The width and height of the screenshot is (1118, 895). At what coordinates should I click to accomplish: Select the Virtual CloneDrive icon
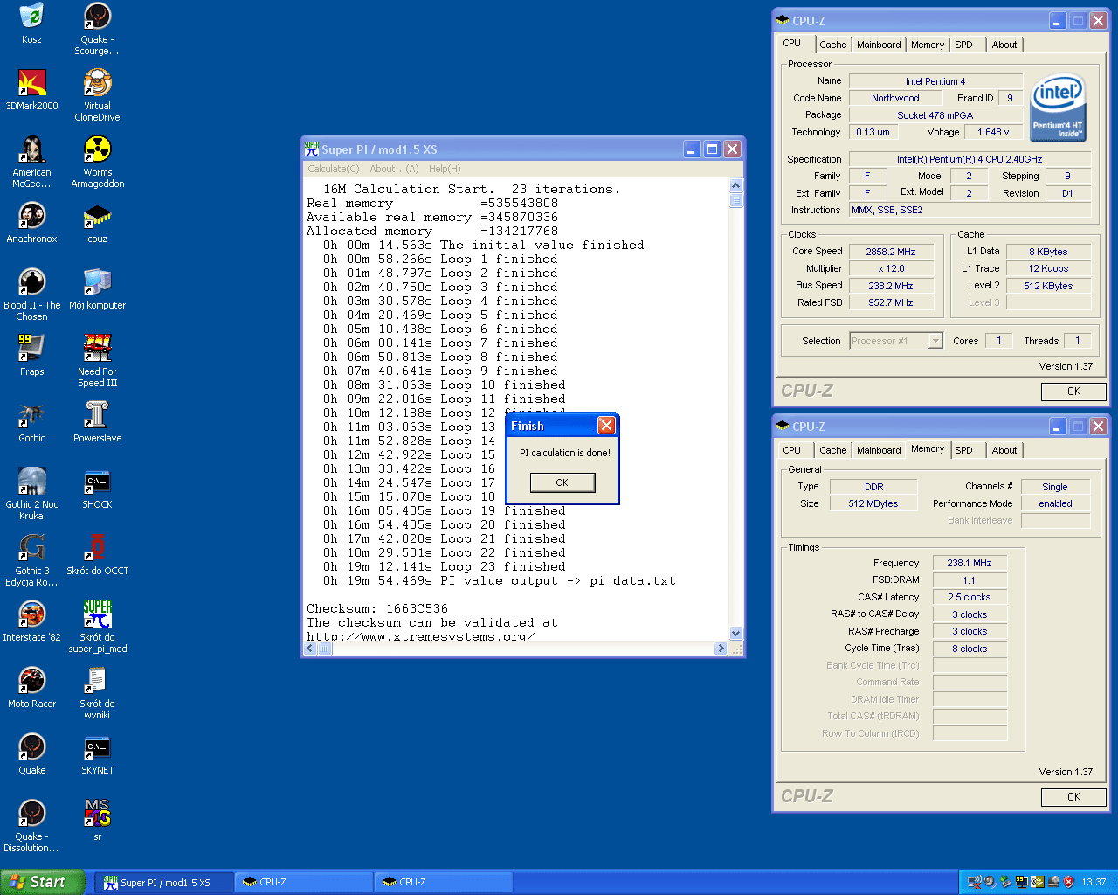click(x=97, y=95)
